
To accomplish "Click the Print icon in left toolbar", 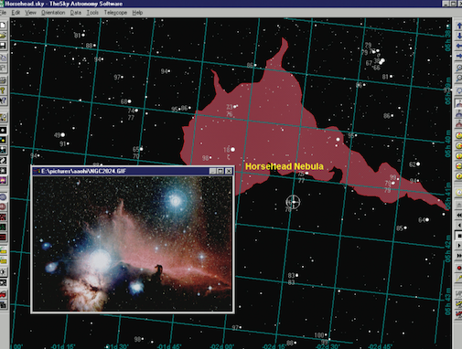I will pyautogui.click(x=3, y=80).
